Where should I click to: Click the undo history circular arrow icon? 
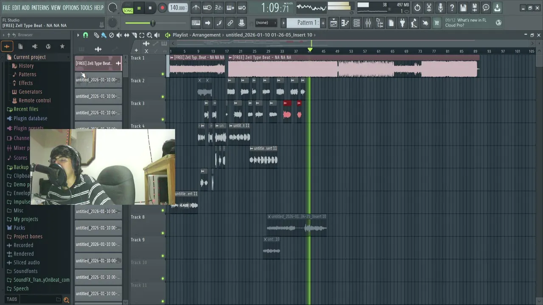click(417, 8)
